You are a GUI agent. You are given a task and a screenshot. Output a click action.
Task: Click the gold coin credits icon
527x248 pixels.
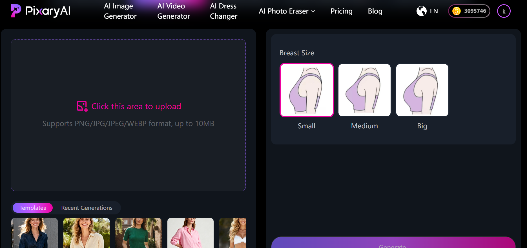click(456, 11)
